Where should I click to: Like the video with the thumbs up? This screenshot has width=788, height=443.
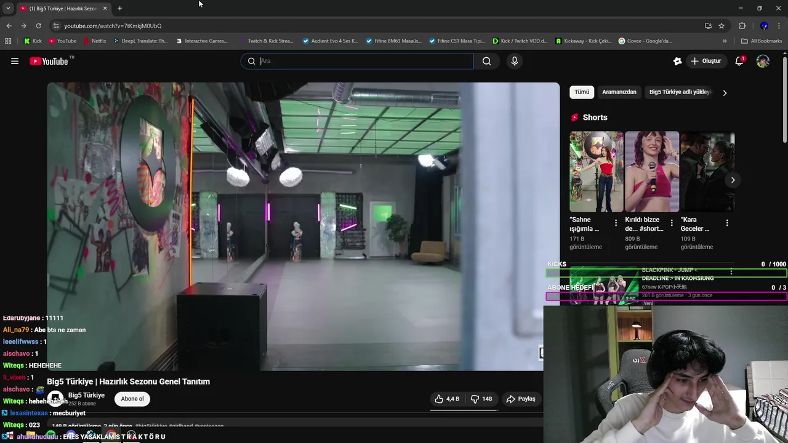pos(447,399)
